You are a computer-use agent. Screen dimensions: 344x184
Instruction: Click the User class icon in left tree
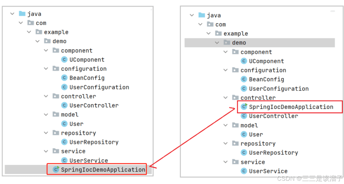[64, 124]
